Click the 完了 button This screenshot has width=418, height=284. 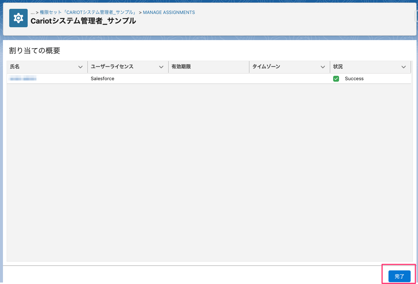[399, 276]
